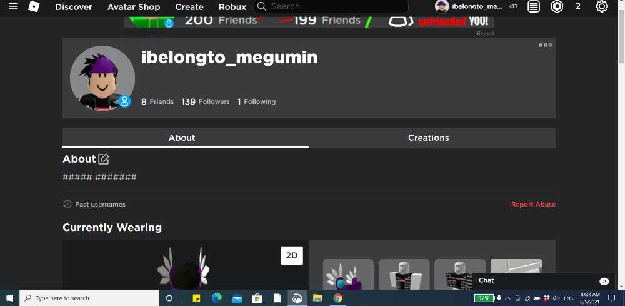Click the past usernames history icon

click(67, 204)
